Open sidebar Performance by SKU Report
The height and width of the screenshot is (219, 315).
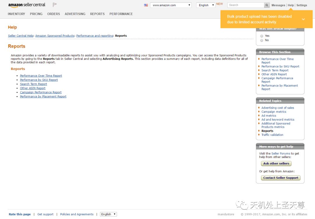[280, 66]
